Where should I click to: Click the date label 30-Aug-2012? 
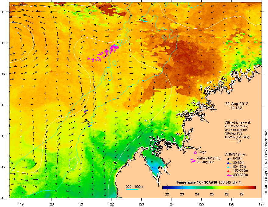pos(237,104)
